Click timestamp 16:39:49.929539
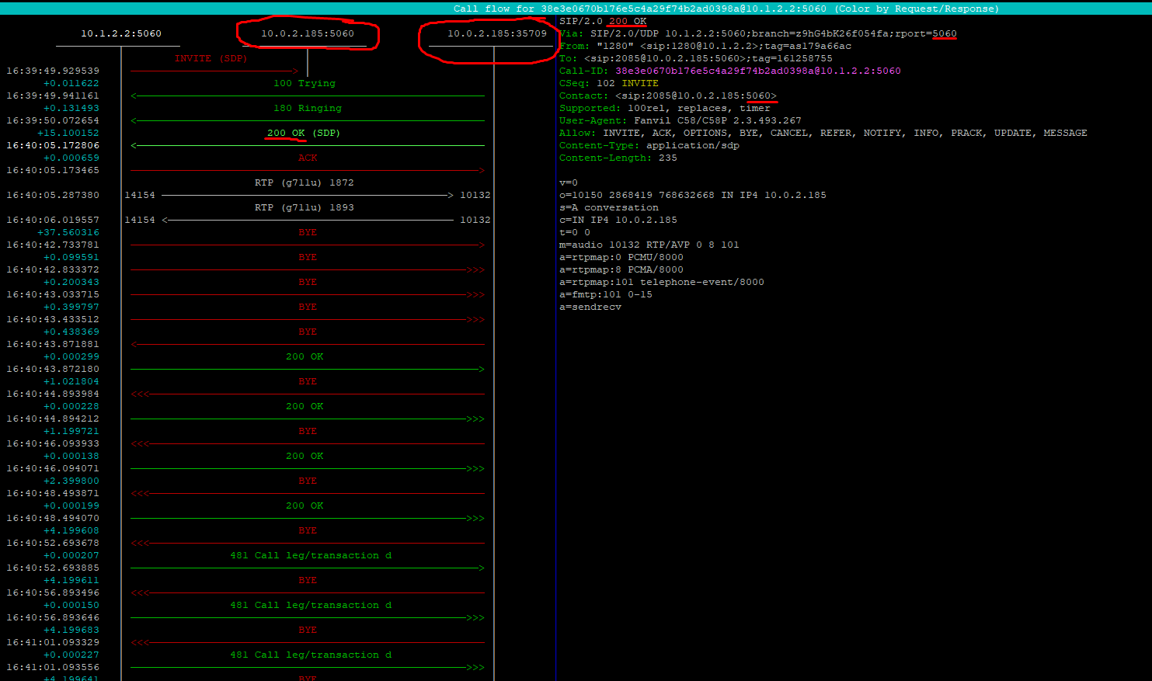This screenshot has width=1152, height=681. coord(53,71)
